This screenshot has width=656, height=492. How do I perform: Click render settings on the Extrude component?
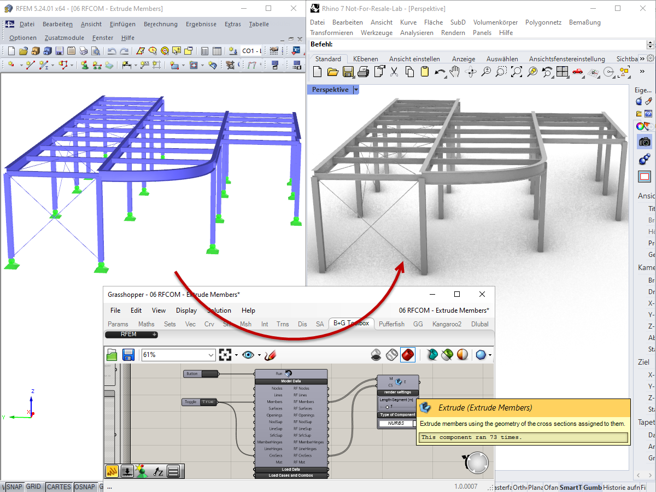(x=397, y=393)
